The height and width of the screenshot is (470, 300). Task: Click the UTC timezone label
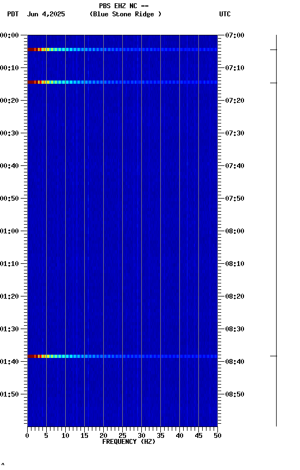click(225, 14)
